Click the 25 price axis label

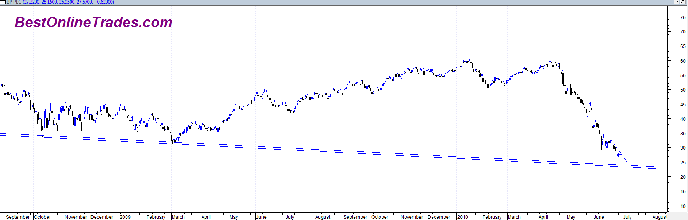pyautogui.click(x=683, y=163)
